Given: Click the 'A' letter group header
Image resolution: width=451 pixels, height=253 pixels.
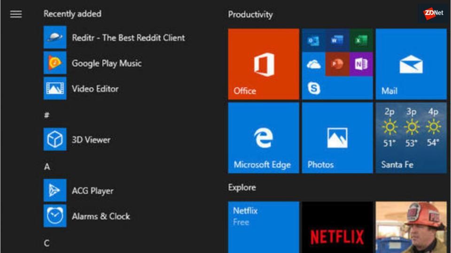Looking at the screenshot, I should 47,167.
